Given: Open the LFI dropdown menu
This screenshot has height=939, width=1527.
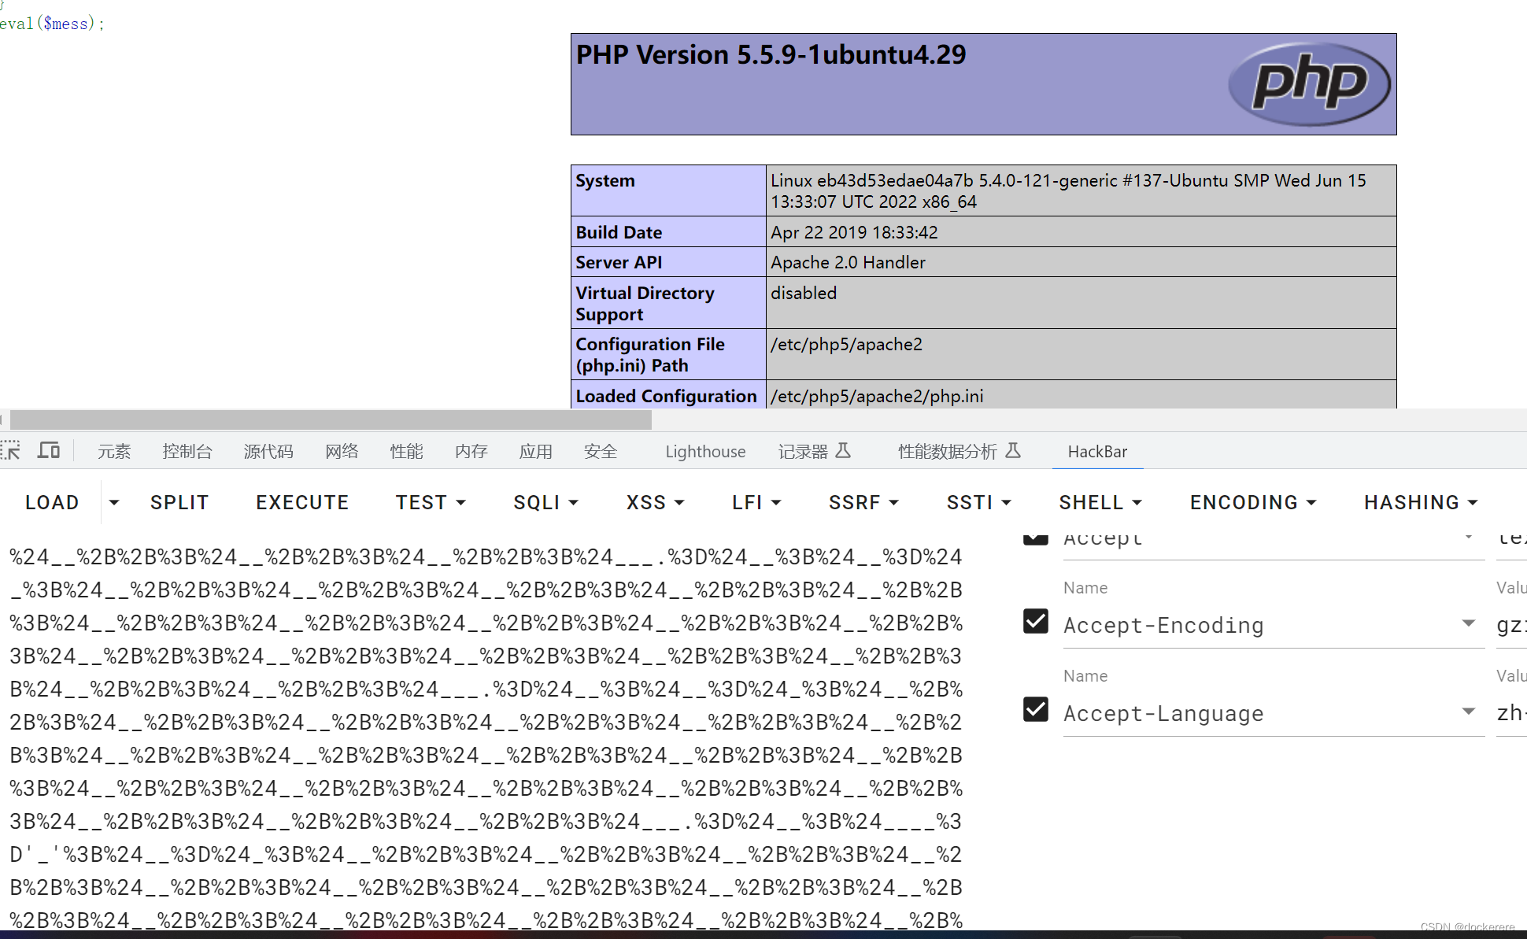Looking at the screenshot, I should (756, 502).
